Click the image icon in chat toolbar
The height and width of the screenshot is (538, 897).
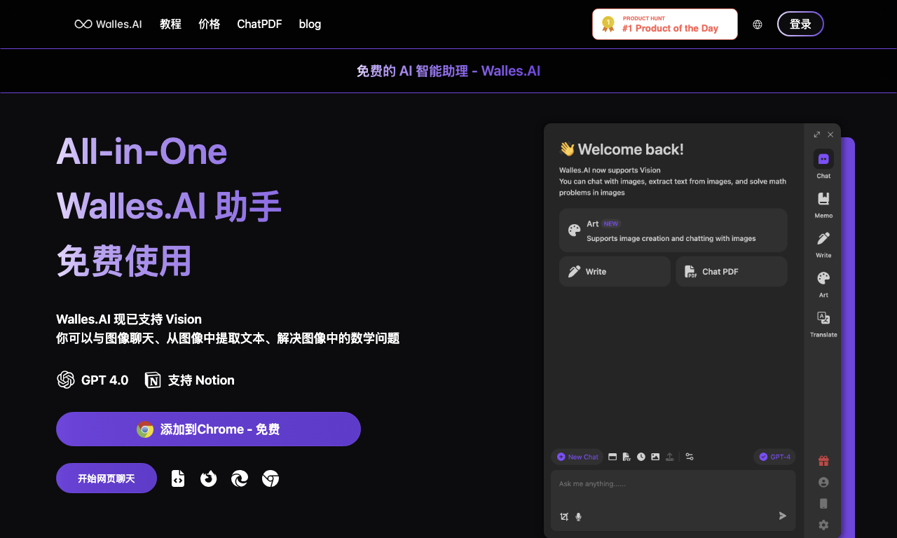click(655, 457)
